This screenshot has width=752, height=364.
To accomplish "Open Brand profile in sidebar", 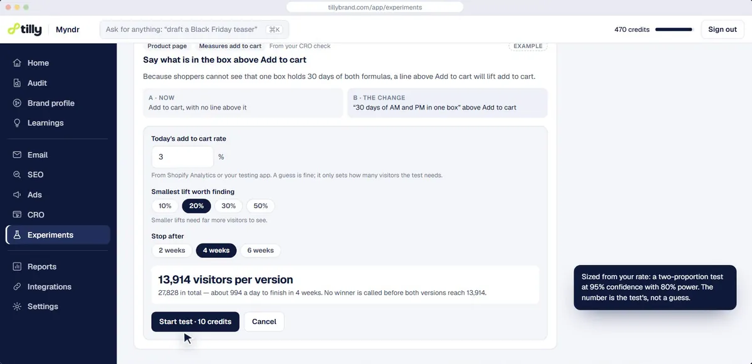I will 58,103.
